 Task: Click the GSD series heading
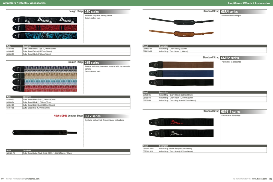pos(92,12)
